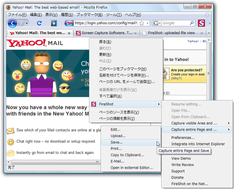Choose Integrate into Internet Explorer
The width and height of the screenshot is (235, 190).
click(x=197, y=144)
